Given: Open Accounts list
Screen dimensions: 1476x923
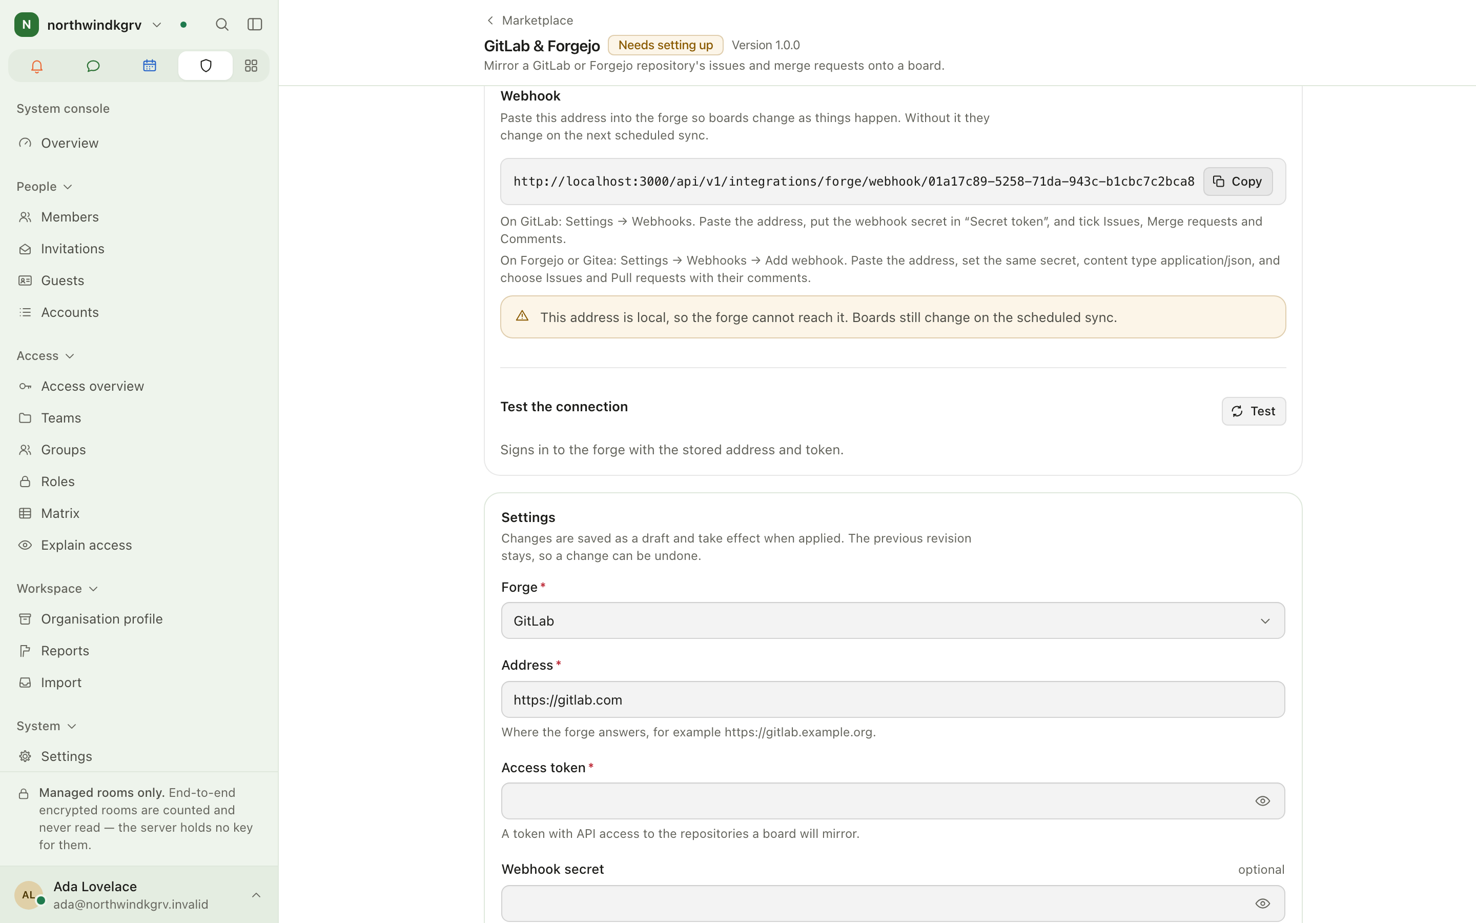Looking at the screenshot, I should [139, 312].
